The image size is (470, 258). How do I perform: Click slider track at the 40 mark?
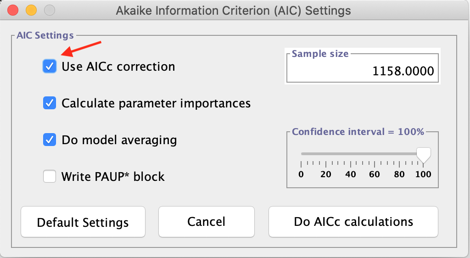pos(350,154)
